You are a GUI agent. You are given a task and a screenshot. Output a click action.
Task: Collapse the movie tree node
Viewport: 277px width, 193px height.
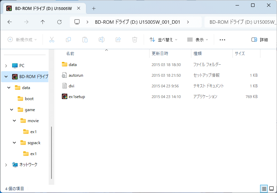[x=14, y=121]
